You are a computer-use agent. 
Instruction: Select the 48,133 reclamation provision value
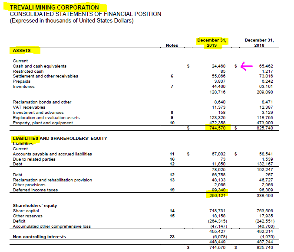pyautogui.click(x=218, y=180)
